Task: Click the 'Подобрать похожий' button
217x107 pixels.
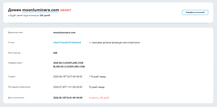Action: [195, 12]
